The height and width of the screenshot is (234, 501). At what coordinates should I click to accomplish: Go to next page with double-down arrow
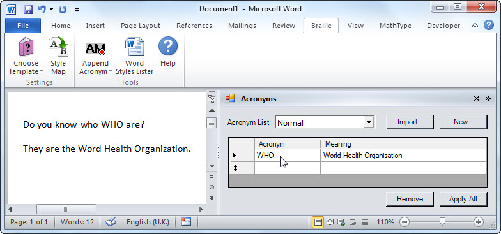tap(212, 198)
